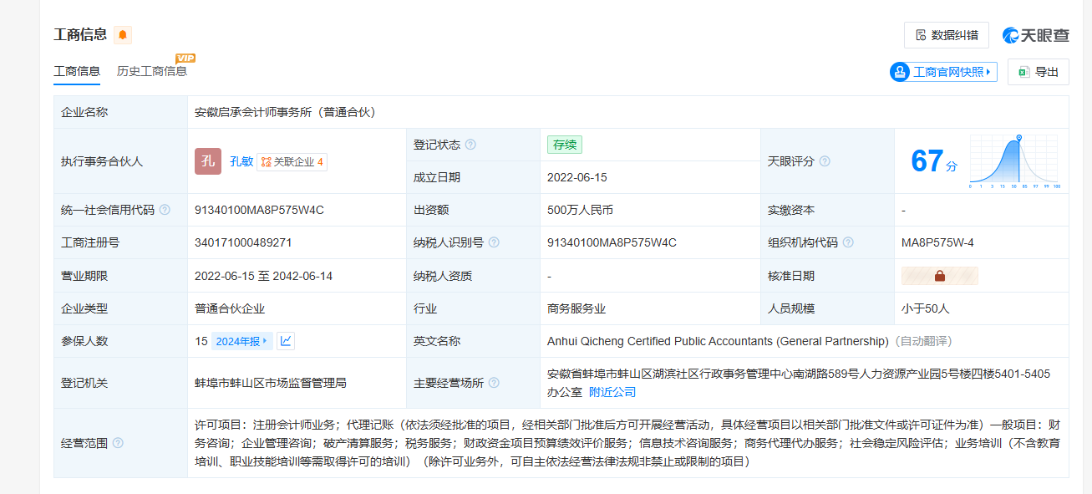Switch to the 历史工商信息 tab

tap(152, 71)
